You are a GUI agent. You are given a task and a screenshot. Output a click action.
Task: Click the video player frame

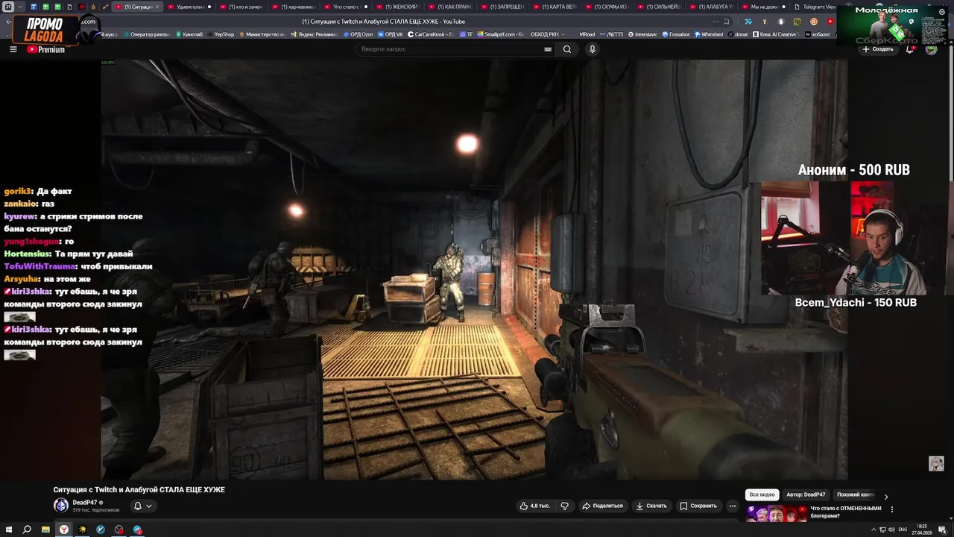(474, 269)
